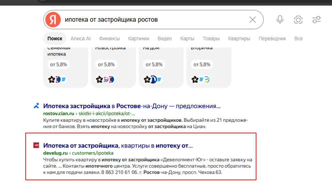Open the На дом mortgage card
Viewport: 332px width, 183px height.
click(x=161, y=68)
